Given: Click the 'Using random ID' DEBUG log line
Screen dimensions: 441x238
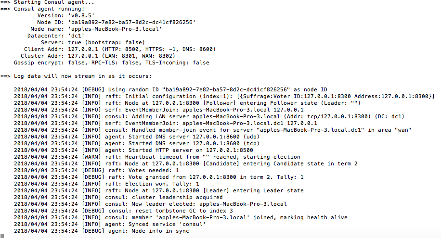Looking at the screenshot, I should point(171,89).
